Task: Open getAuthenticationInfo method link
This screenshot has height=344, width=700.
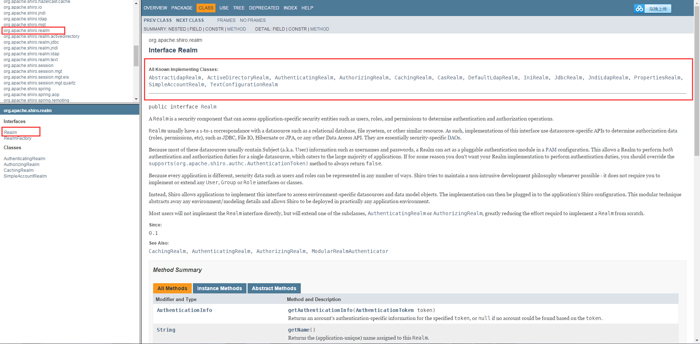Action: pyautogui.click(x=320, y=310)
